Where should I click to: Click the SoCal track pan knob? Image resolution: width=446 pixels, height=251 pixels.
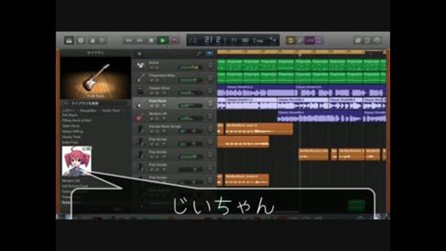pyautogui.click(x=210, y=66)
